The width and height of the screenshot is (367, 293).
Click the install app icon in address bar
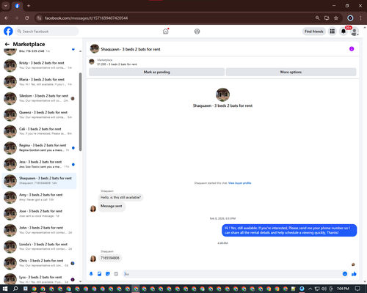tap(327, 18)
